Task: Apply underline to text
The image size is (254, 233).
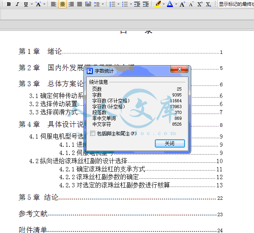Action: (x=26, y=4)
